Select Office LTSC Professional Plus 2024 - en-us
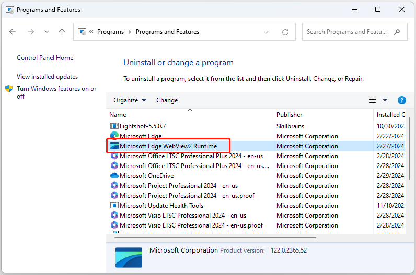The height and width of the screenshot is (275, 416). tap(191, 156)
